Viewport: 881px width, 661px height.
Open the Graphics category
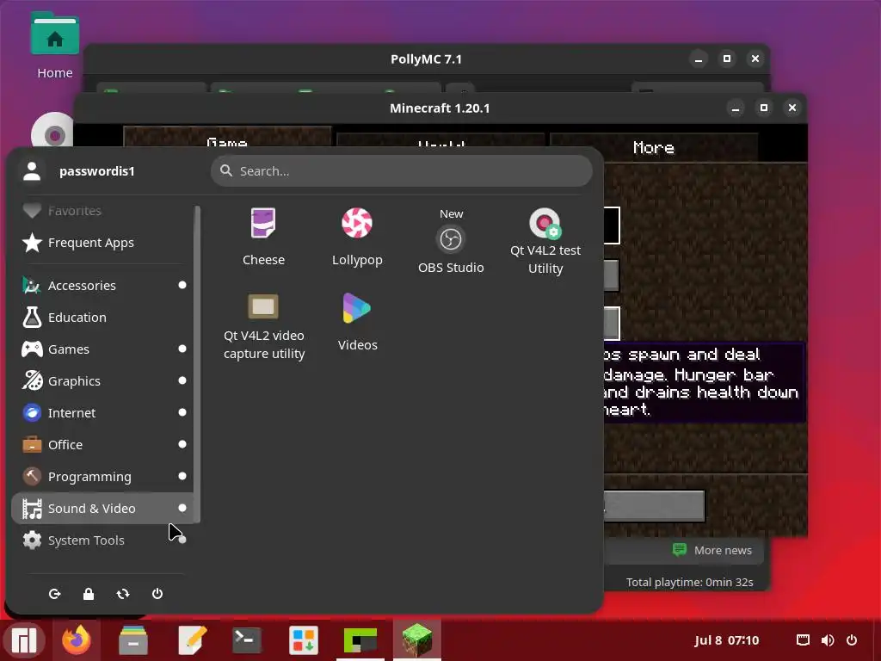(103, 381)
